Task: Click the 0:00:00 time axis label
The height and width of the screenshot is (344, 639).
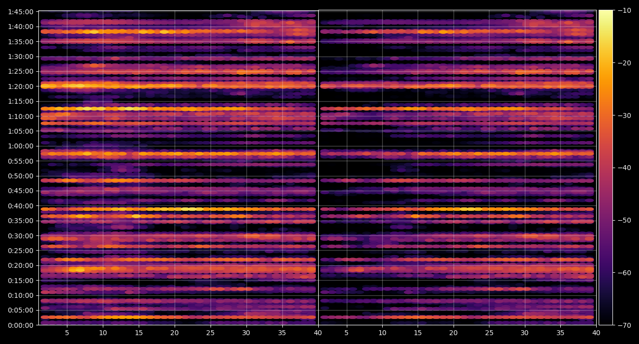Action: tap(21, 325)
